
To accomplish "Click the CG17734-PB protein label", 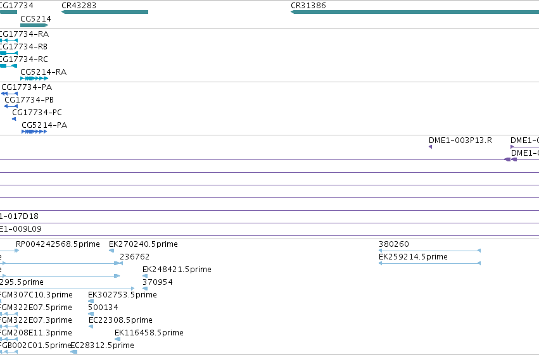I will pos(29,100).
